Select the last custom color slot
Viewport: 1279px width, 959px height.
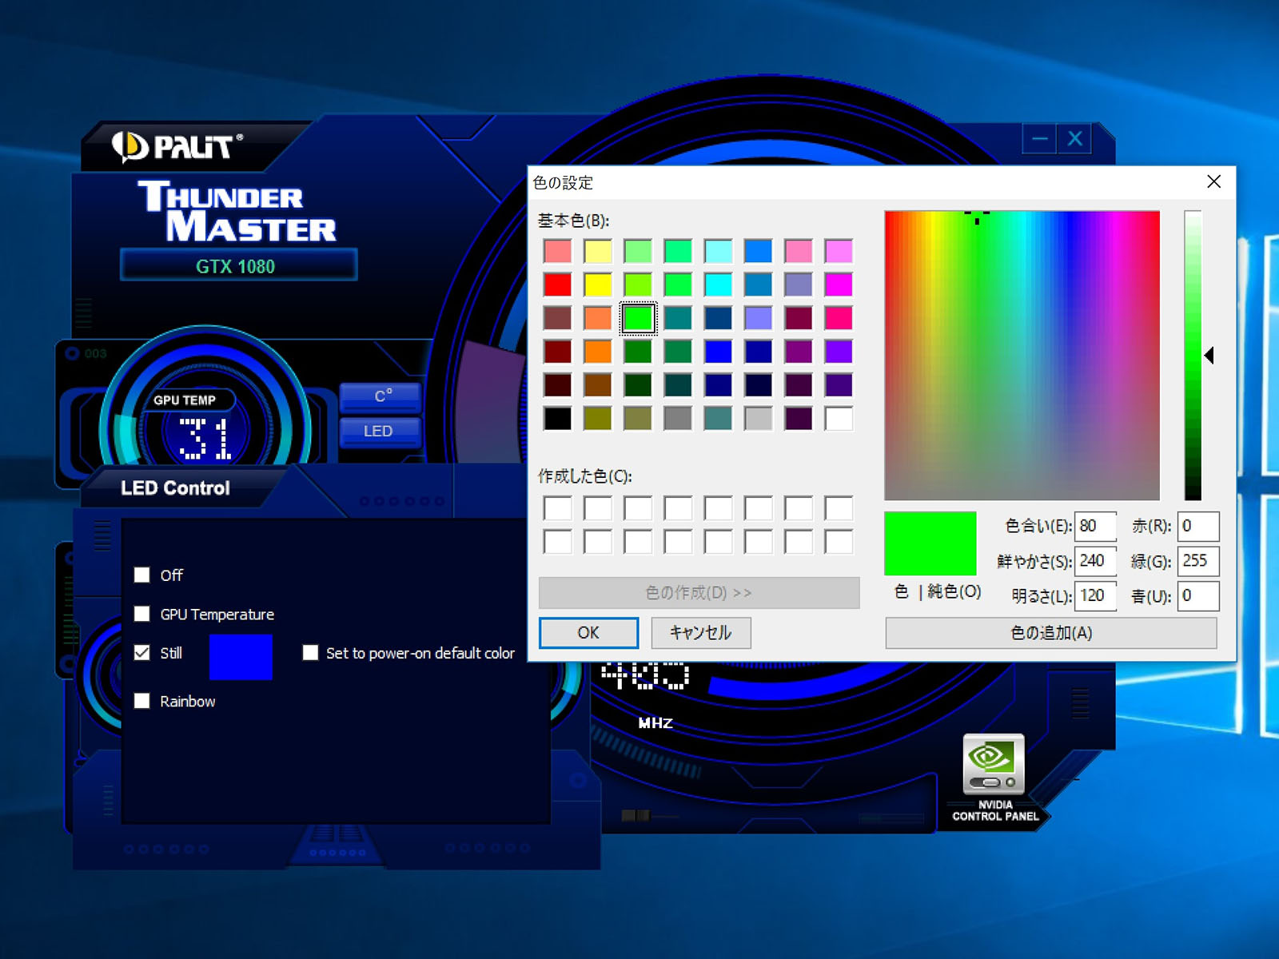pyautogui.click(x=839, y=542)
